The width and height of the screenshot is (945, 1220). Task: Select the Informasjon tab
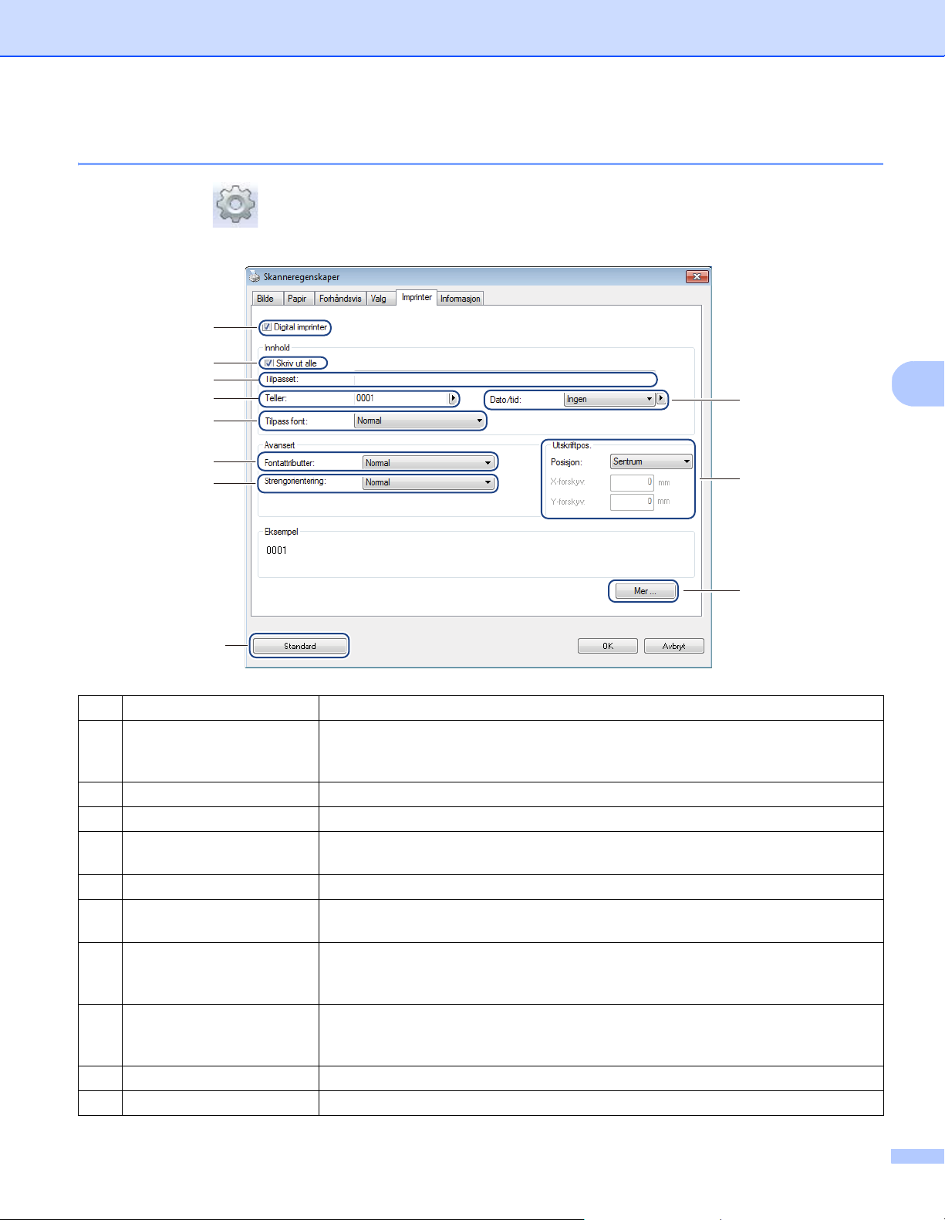(461, 299)
